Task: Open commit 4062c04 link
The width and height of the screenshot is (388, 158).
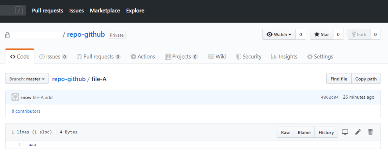Action: click(x=330, y=97)
